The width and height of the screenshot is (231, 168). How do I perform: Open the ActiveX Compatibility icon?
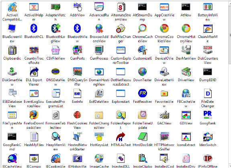tap(12, 7)
